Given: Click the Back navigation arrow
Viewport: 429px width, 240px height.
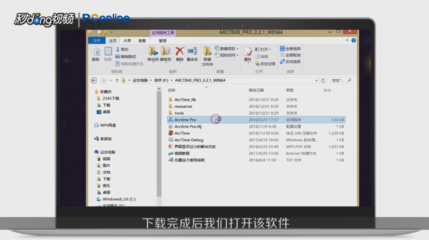Looking at the screenshot, I should (x=93, y=80).
